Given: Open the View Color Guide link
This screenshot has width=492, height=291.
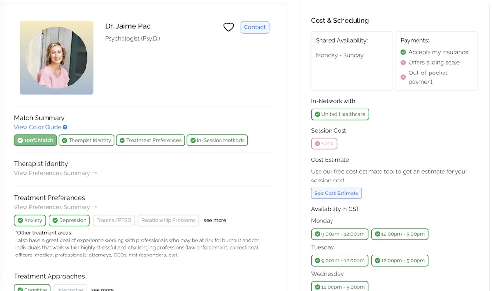Looking at the screenshot, I should (37, 127).
